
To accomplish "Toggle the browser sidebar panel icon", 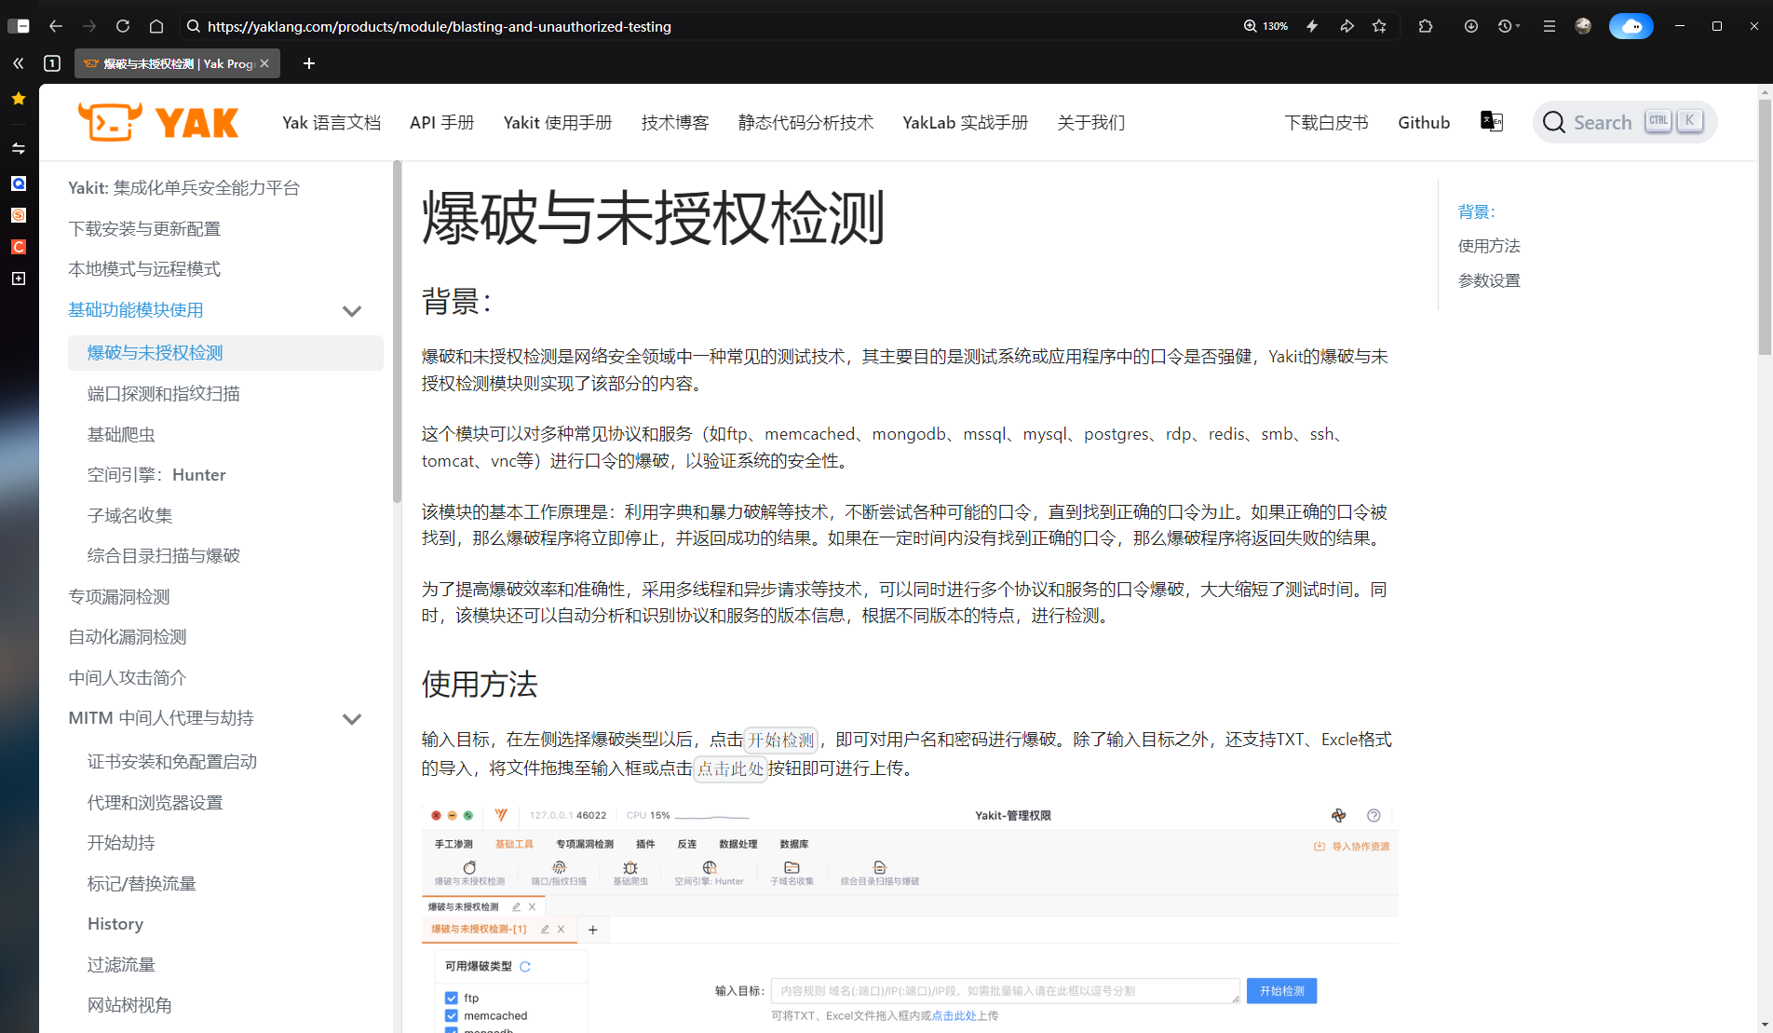I will pyautogui.click(x=19, y=26).
